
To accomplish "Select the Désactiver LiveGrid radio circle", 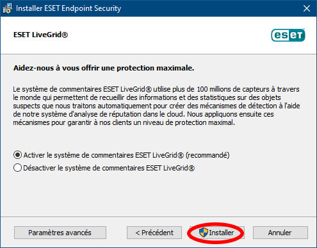I will point(17,168).
